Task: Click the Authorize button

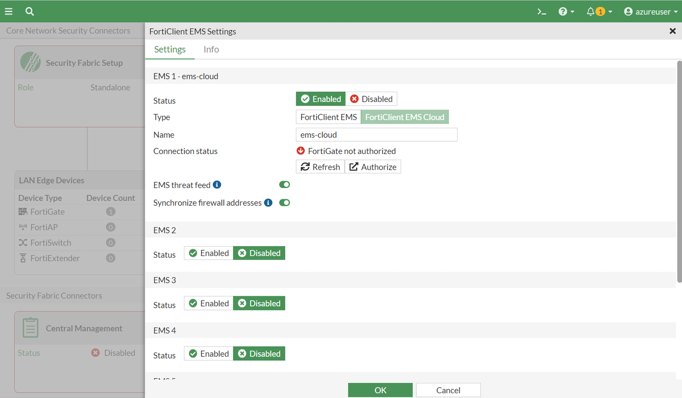Action: click(x=373, y=167)
